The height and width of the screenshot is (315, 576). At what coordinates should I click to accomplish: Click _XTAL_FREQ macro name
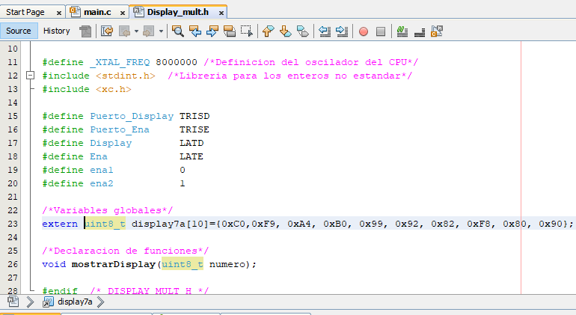(120, 63)
